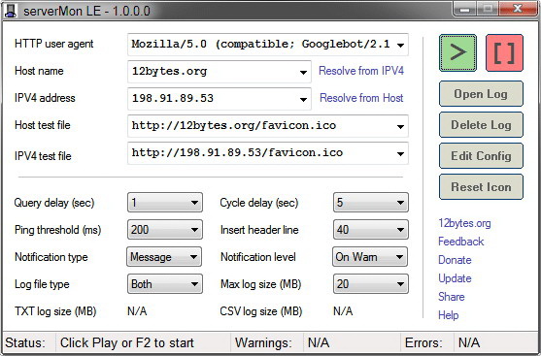This screenshot has height=356, width=541.
Task: Select the Log file type dropdown
Action: 165,284
